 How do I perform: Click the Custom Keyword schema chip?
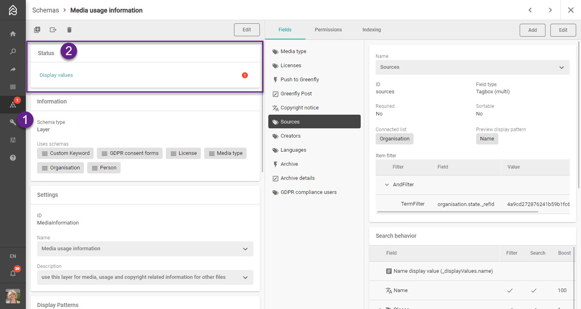[x=65, y=153]
